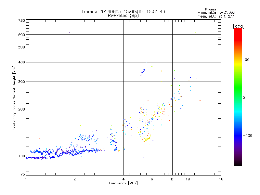260x195 pixels.
Task: Click the black bottom of the colorbar
Action: coord(238,164)
